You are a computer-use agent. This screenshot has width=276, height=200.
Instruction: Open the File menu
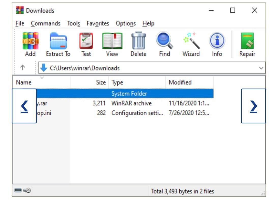tap(20, 24)
